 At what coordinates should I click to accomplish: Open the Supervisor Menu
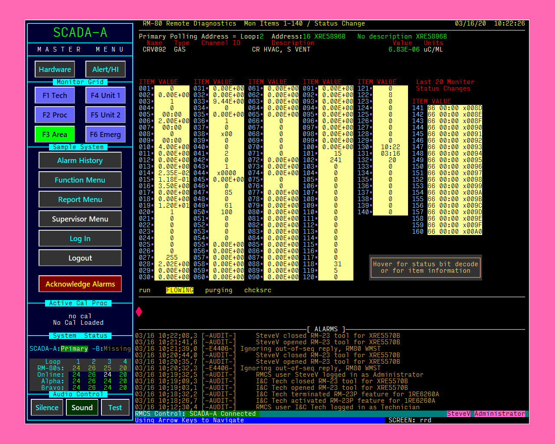click(x=80, y=219)
